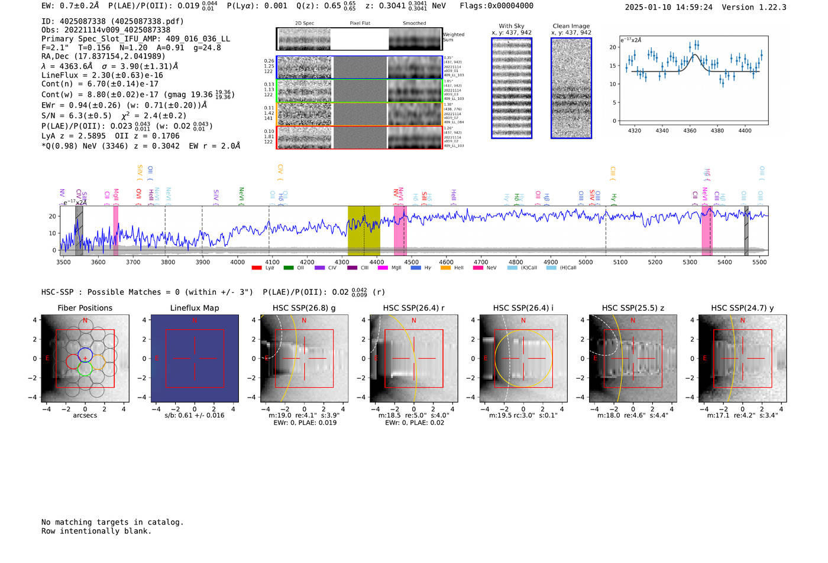Click the 's/b: 0.61 +/- 0.016' label
The height and width of the screenshot is (563, 828).
point(195,415)
